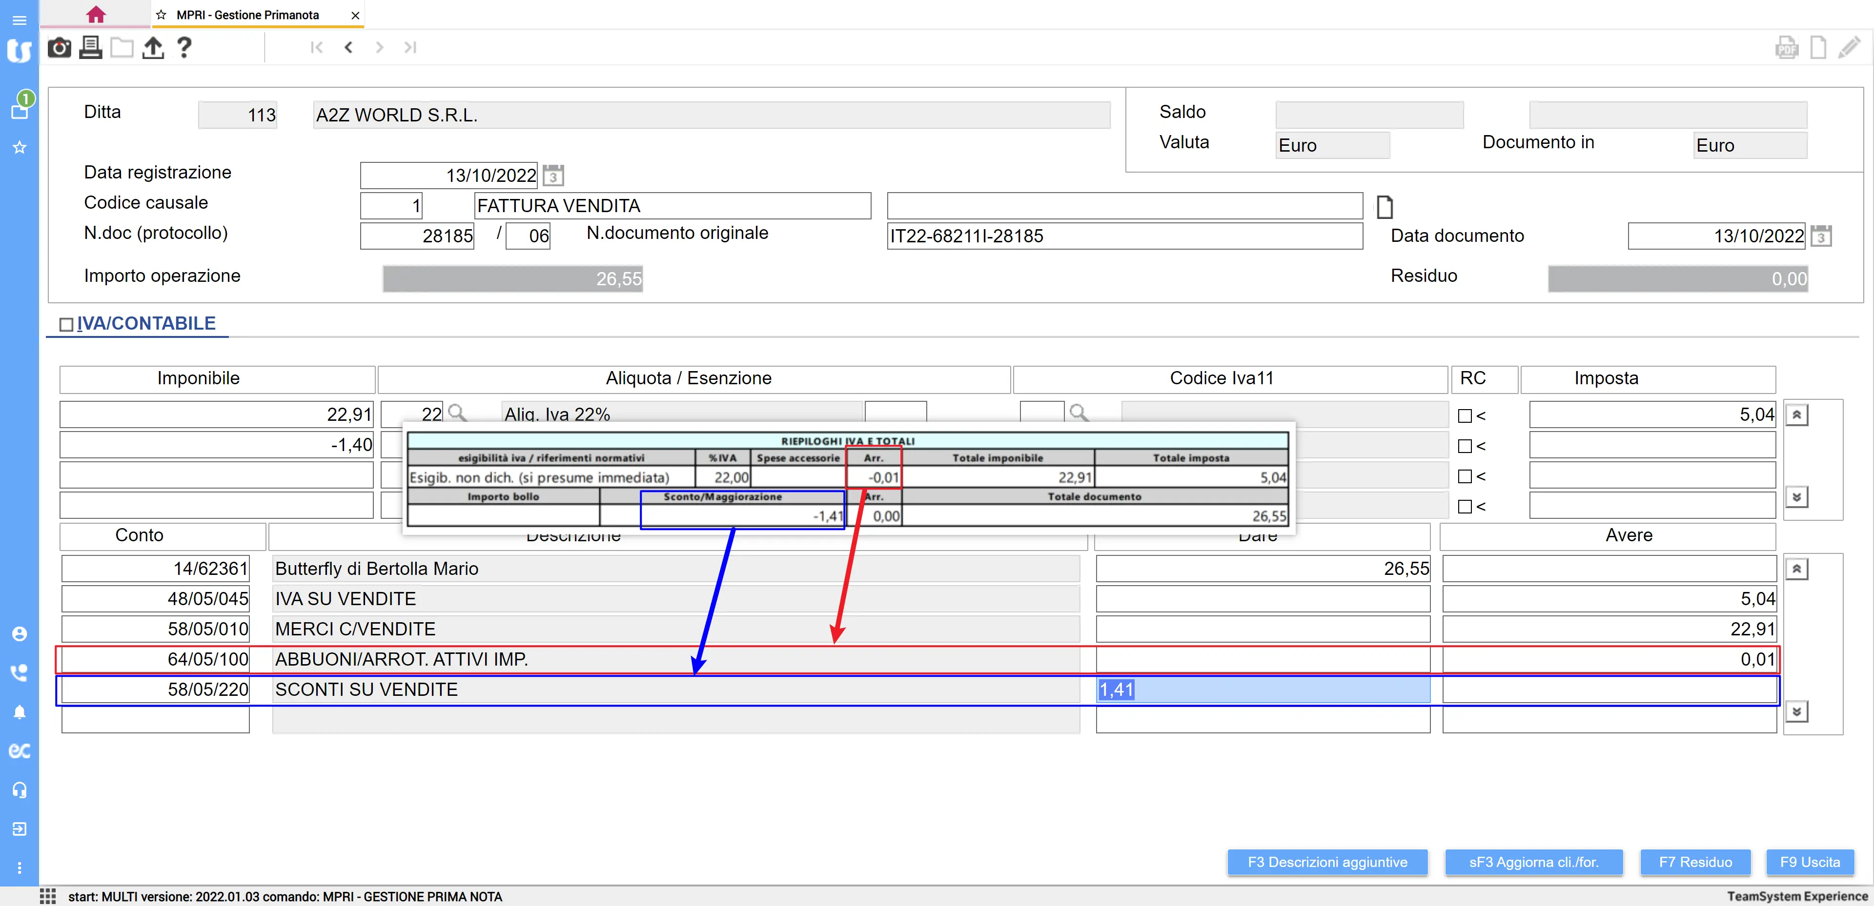Open notifications bell in sidebar
The image size is (1874, 906).
pyautogui.click(x=20, y=712)
